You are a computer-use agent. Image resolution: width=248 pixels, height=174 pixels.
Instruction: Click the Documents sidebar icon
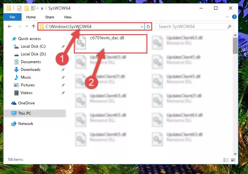(x=16, y=62)
